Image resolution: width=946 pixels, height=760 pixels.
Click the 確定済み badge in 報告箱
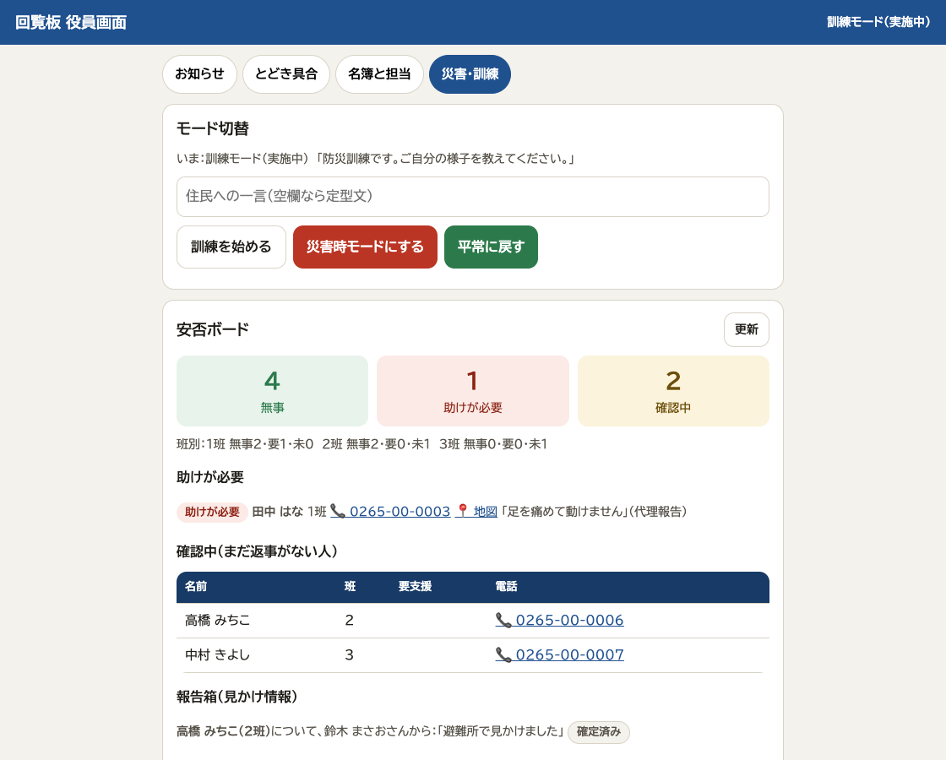(599, 731)
